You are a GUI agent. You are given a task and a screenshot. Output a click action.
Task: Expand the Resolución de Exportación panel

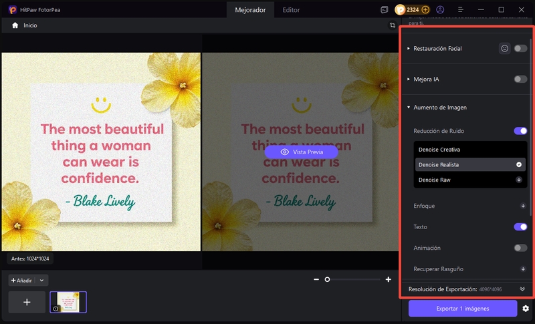524,289
